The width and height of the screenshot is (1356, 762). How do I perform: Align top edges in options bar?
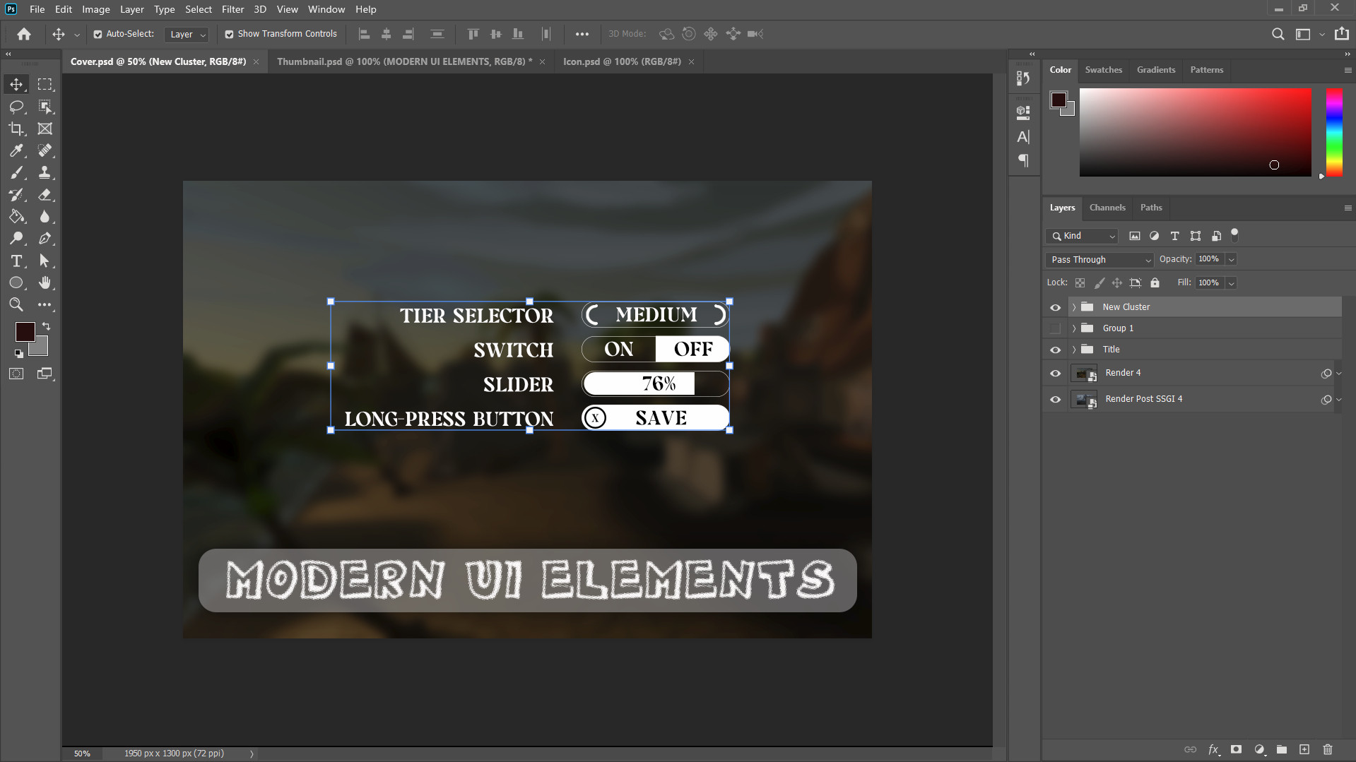coord(473,34)
